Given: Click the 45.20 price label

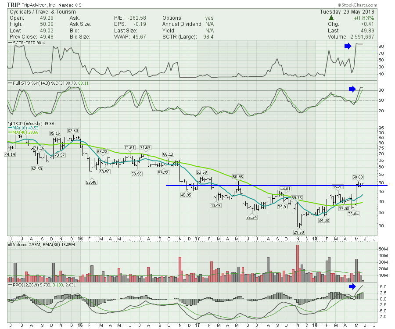Looking at the screenshot, I should tap(338, 187).
